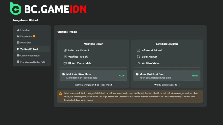223x125 pixels.
Task: Click the Pengaturan Global heading
Action: (25, 20)
